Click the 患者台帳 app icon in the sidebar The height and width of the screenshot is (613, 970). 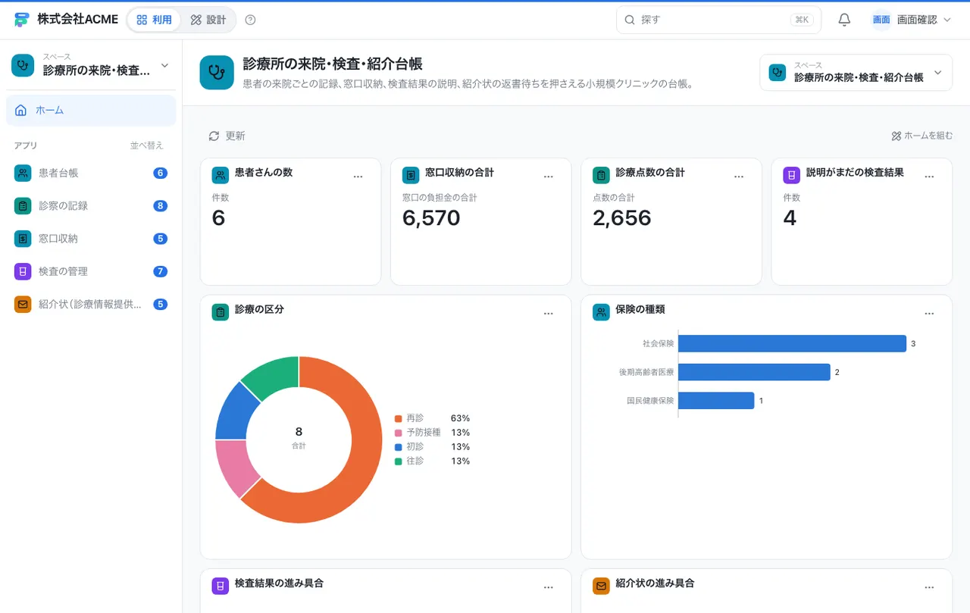tap(23, 173)
